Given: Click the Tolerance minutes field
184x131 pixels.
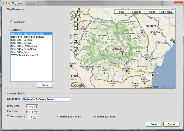Looking at the screenshot, I should coord(30,117).
